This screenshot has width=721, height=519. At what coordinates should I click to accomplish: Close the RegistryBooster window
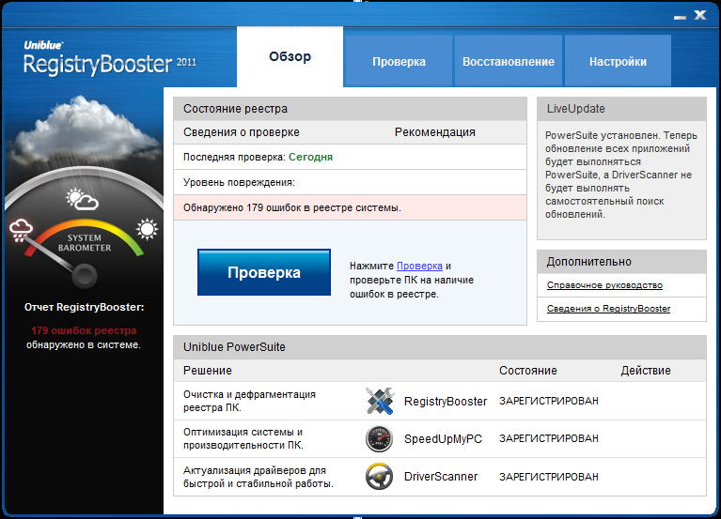[699, 16]
